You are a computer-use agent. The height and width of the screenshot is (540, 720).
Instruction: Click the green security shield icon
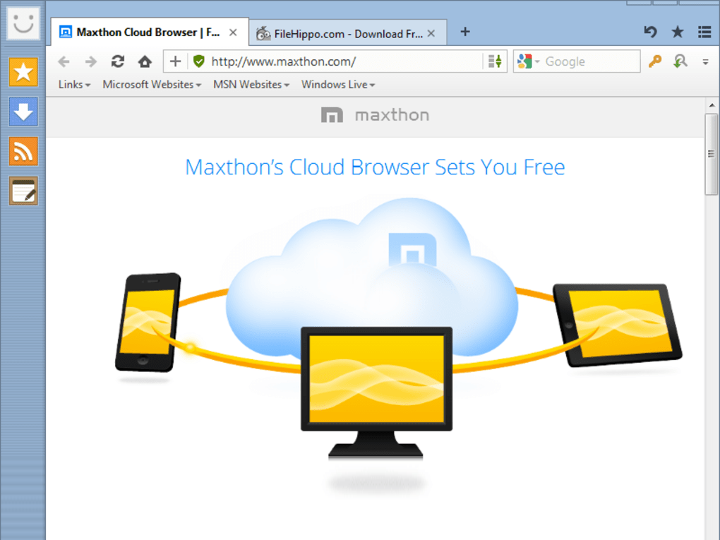[x=199, y=61]
